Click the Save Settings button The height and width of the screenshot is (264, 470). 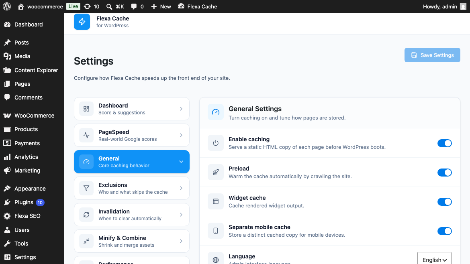point(432,55)
